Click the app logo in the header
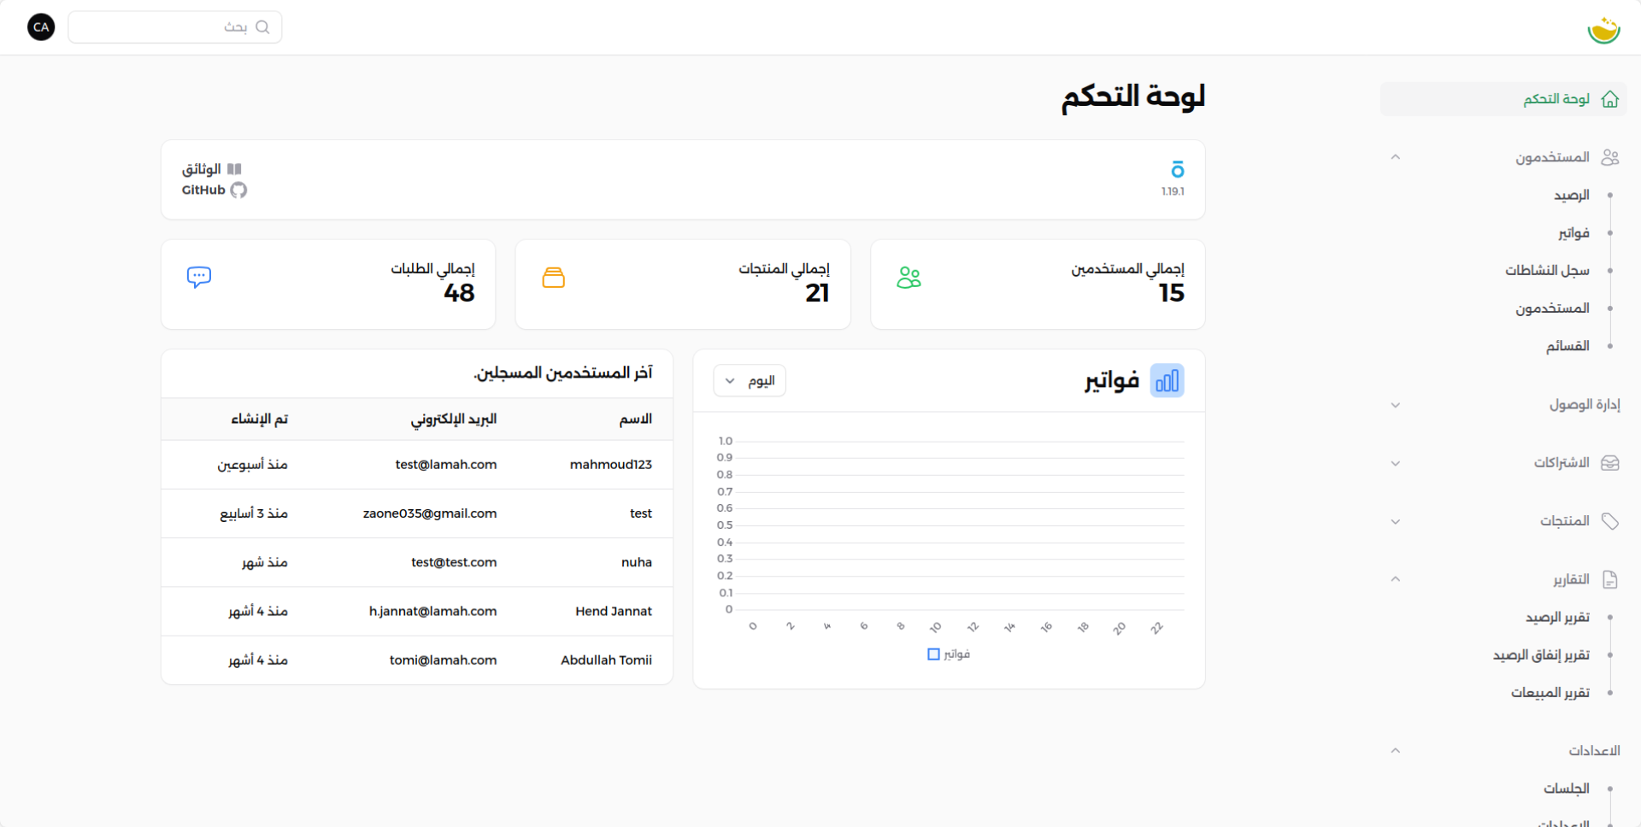This screenshot has width=1641, height=827. (1603, 29)
